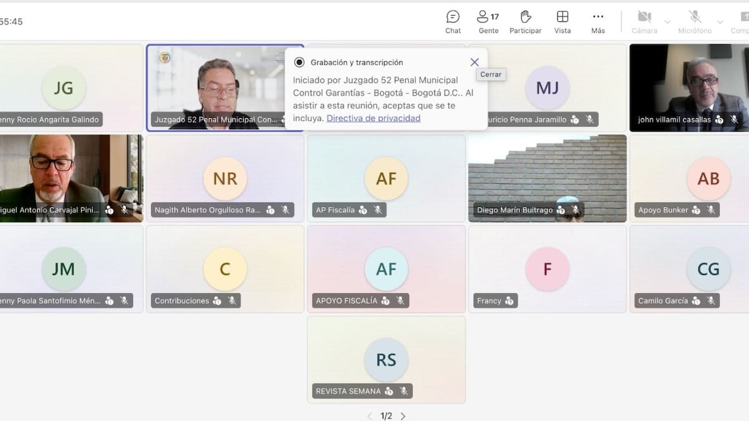Click guest badge icon beside APOYO FISCALÍA

(x=386, y=301)
